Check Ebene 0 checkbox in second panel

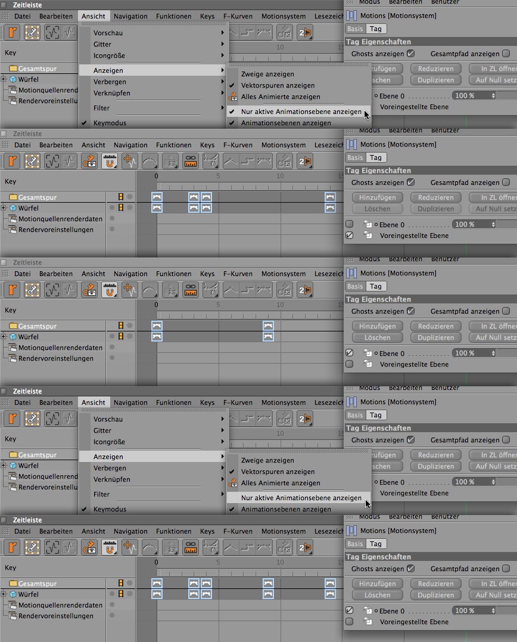(349, 224)
